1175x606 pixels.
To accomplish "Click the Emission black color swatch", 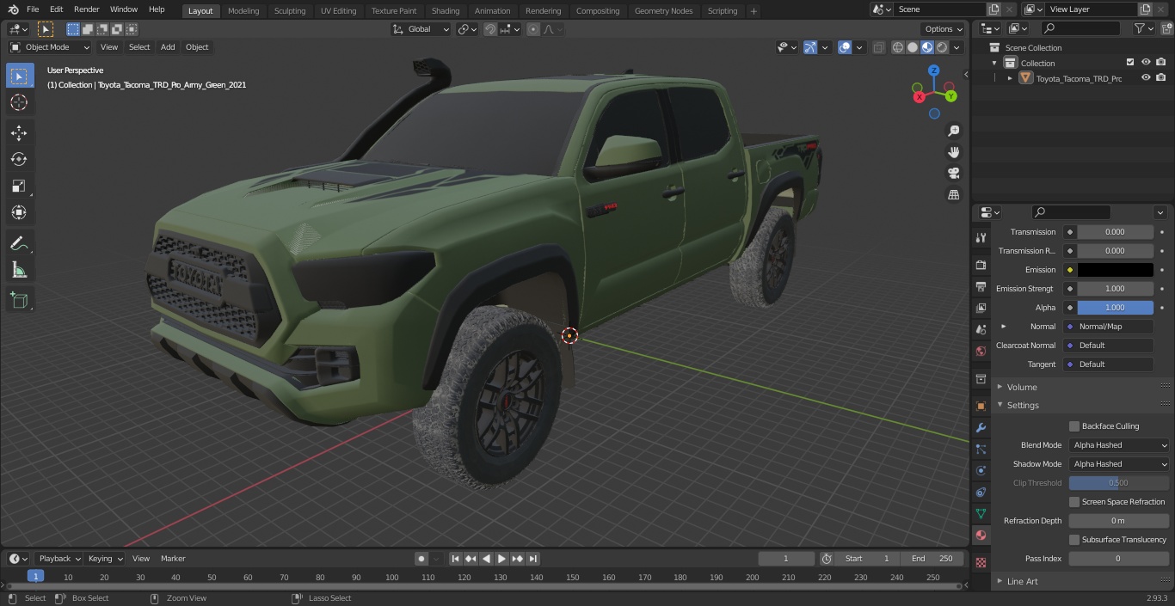I will pyautogui.click(x=1115, y=270).
